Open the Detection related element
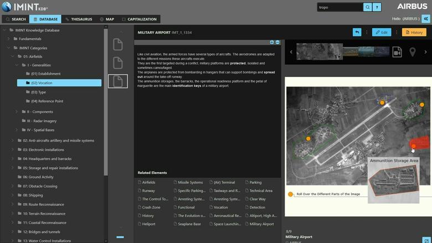This screenshot has height=243, width=432. 255,207
